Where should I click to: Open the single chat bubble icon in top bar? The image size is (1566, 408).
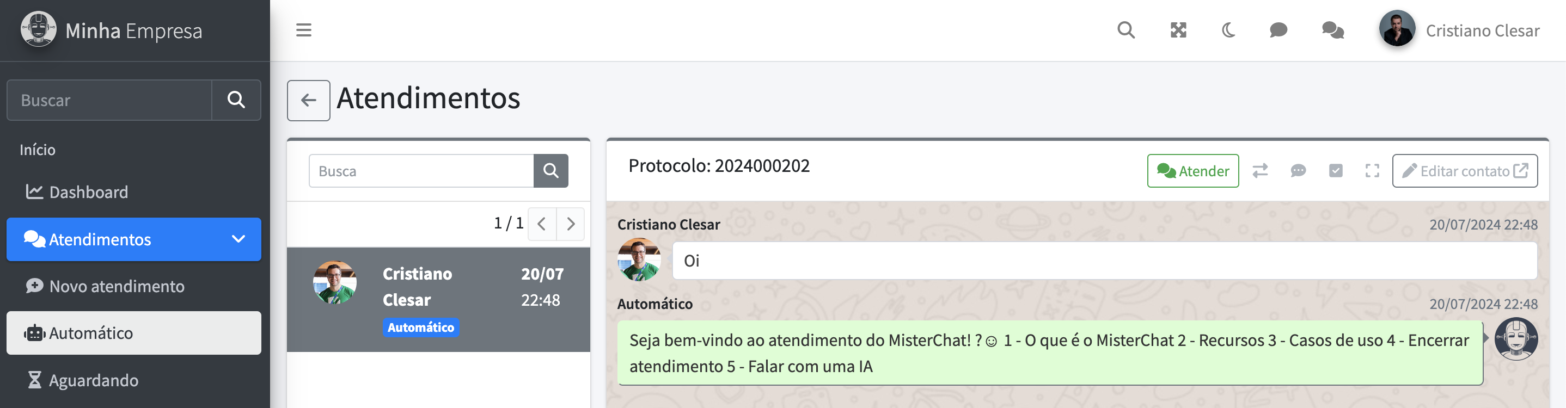tap(1279, 30)
